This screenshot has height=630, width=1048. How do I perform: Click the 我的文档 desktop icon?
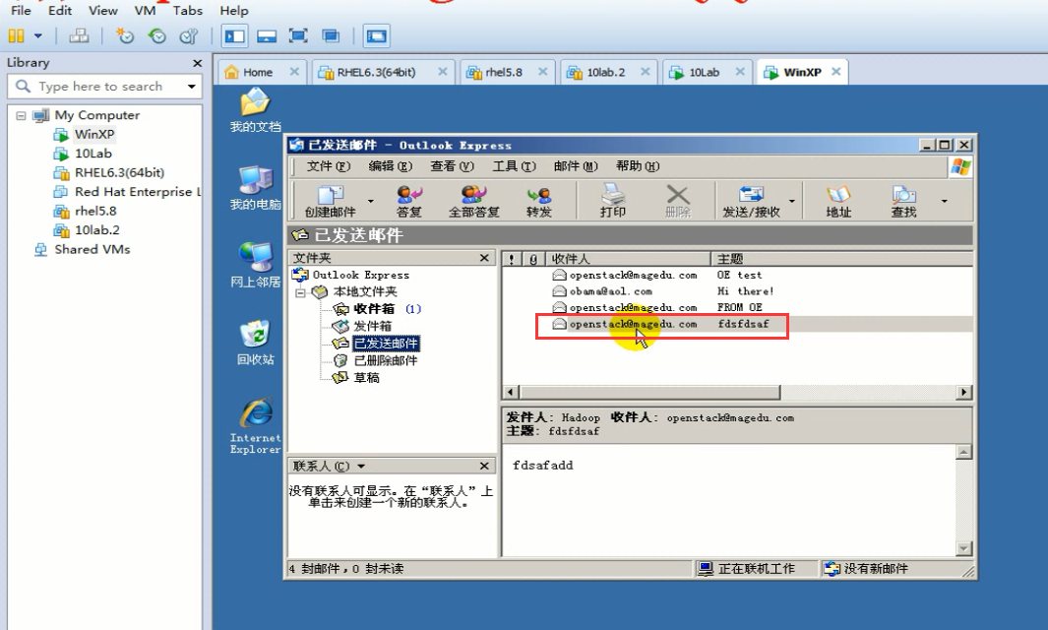coord(255,111)
